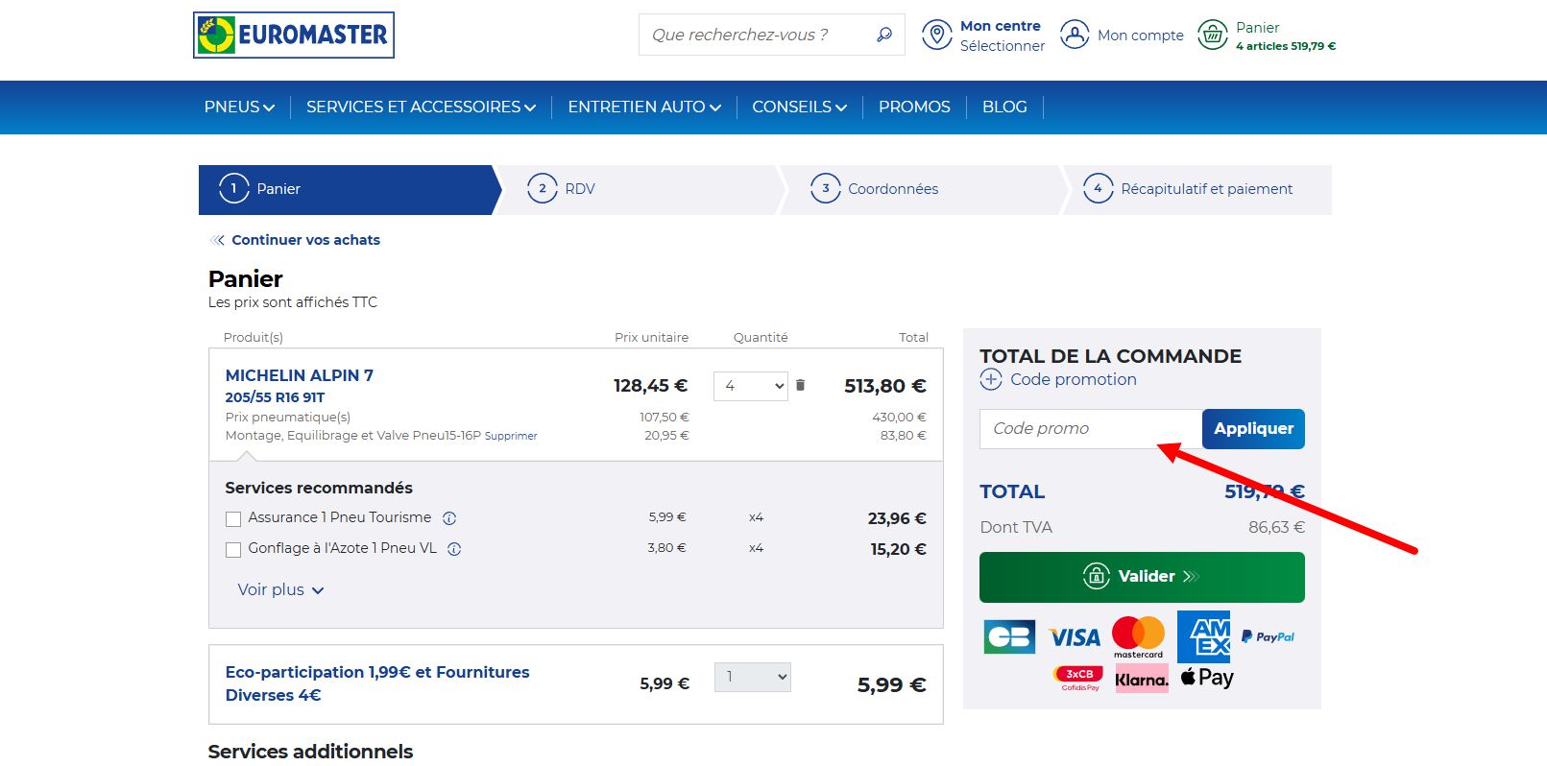
Task: Click step 2 circle for RDV
Action: click(543, 189)
